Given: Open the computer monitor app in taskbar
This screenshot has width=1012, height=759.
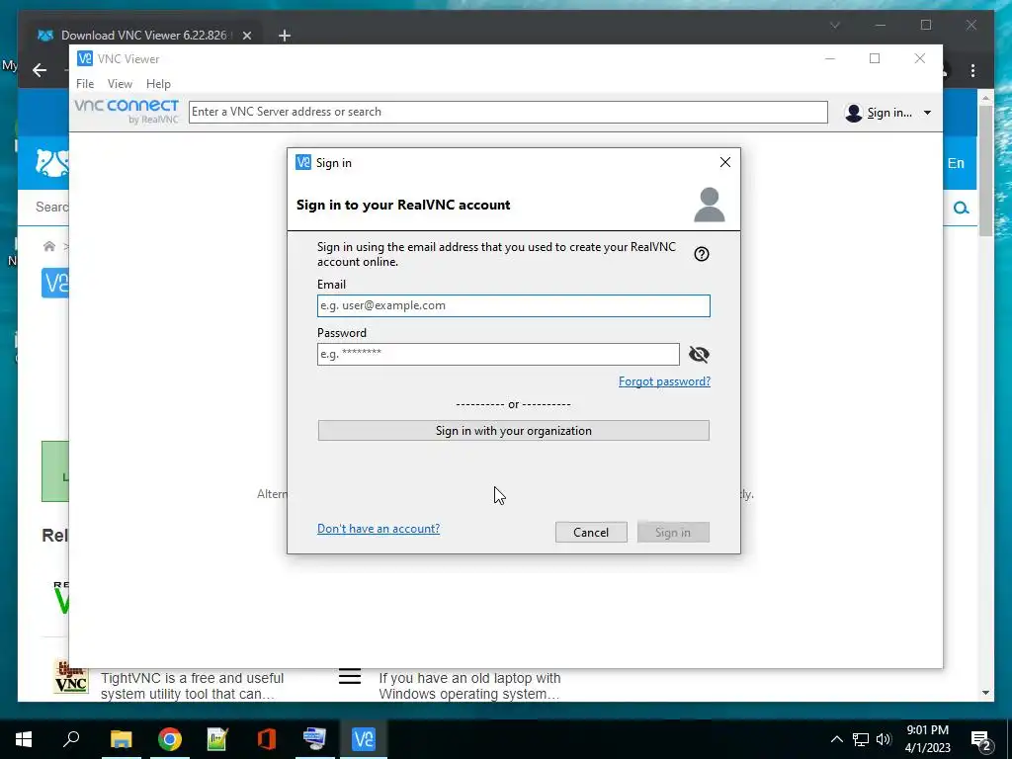Looking at the screenshot, I should click(x=314, y=739).
